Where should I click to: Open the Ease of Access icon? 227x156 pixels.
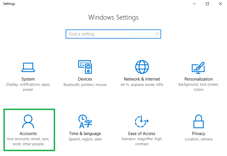click(x=141, y=121)
